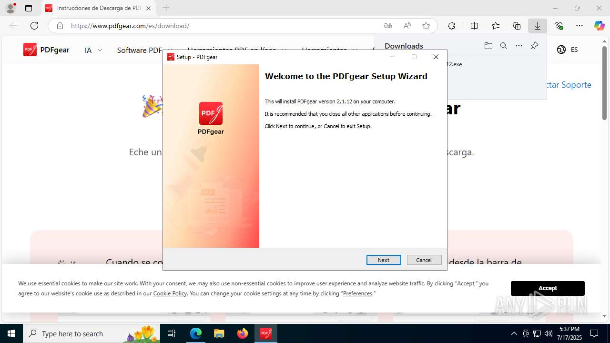
Task: Toggle split screen icon
Action: 474,26
